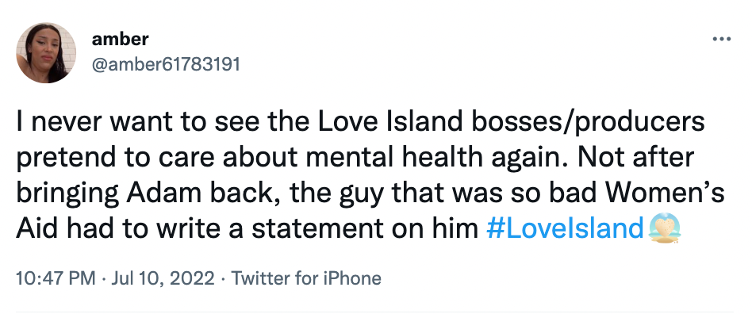Click the 10:47 PM timestamp
This screenshot has height=314, width=752.
click(x=56, y=278)
